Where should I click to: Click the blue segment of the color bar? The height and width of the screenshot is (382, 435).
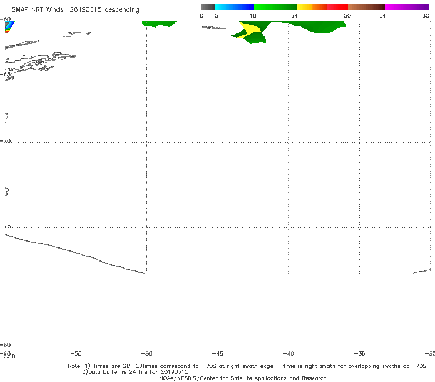point(235,7)
